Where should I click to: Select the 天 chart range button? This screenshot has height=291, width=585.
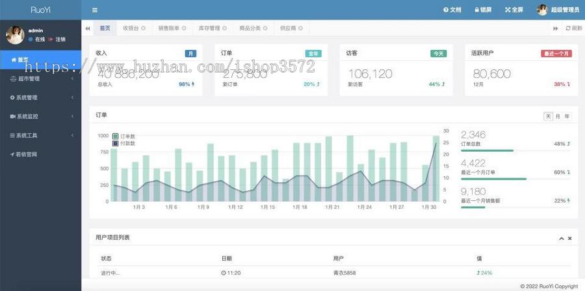point(548,117)
